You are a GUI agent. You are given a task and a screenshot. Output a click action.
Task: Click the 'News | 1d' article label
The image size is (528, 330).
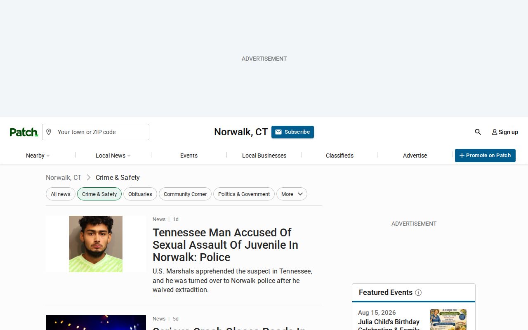[x=165, y=219]
